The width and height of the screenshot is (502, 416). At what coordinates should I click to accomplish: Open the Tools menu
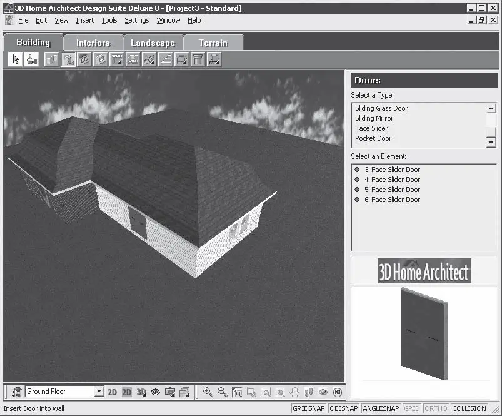click(x=109, y=20)
